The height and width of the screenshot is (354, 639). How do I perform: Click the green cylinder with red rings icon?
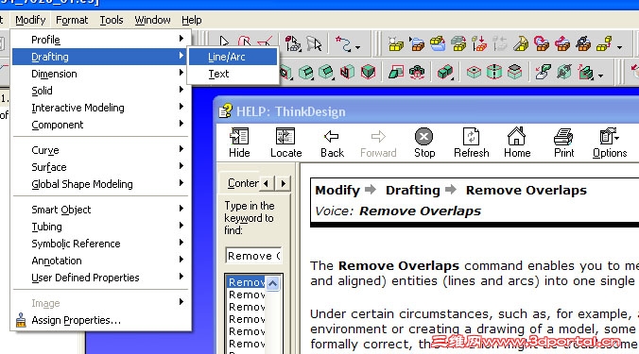pyautogui.click(x=494, y=73)
